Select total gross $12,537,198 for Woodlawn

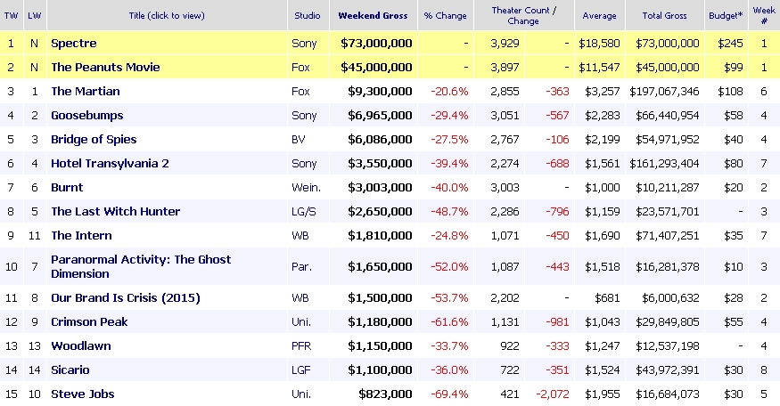pyautogui.click(x=668, y=345)
